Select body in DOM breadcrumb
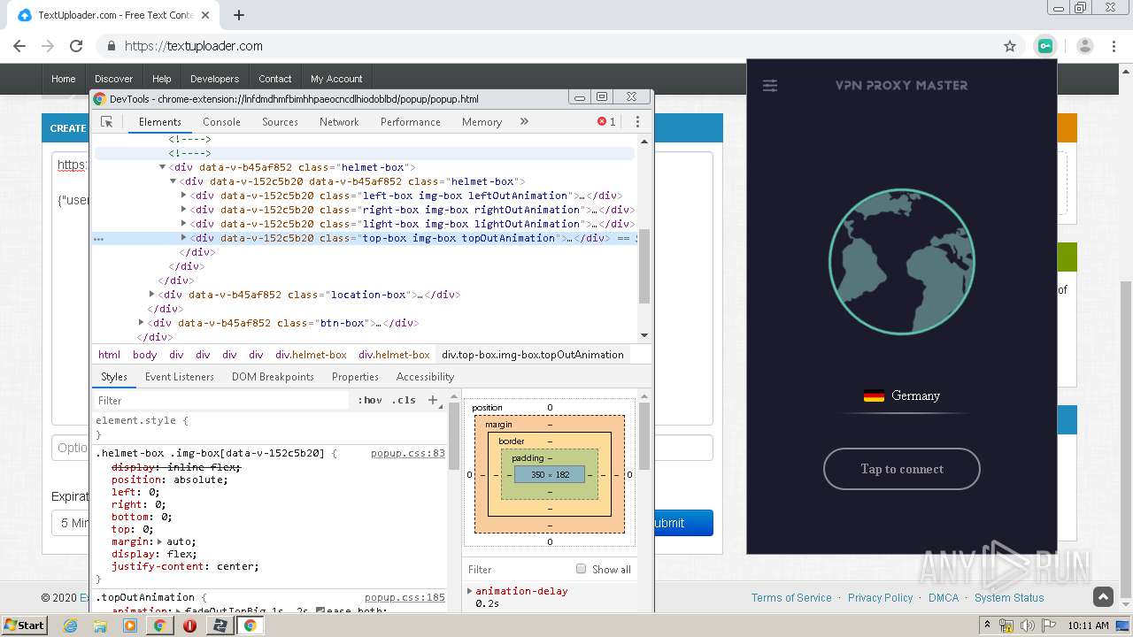This screenshot has width=1133, height=637. [x=144, y=355]
